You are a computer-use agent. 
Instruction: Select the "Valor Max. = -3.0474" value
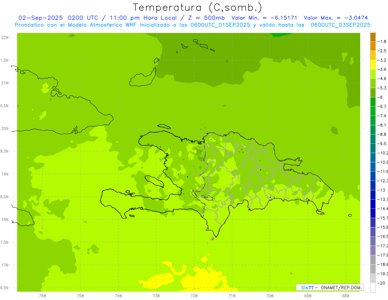click(x=336, y=18)
